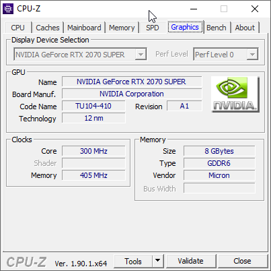The width and height of the screenshot is (271, 271).
Task: Switch to the SPD tab
Action: pyautogui.click(x=153, y=28)
